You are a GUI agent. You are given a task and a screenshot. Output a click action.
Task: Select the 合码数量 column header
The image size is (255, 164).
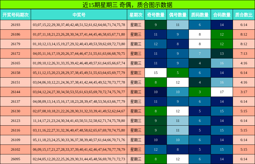[x=222, y=15]
